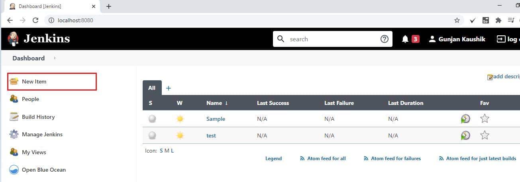This screenshot has width=520, height=182.
Task: Click the user profile icon for Gunjan Kaushik
Action: pos(432,39)
